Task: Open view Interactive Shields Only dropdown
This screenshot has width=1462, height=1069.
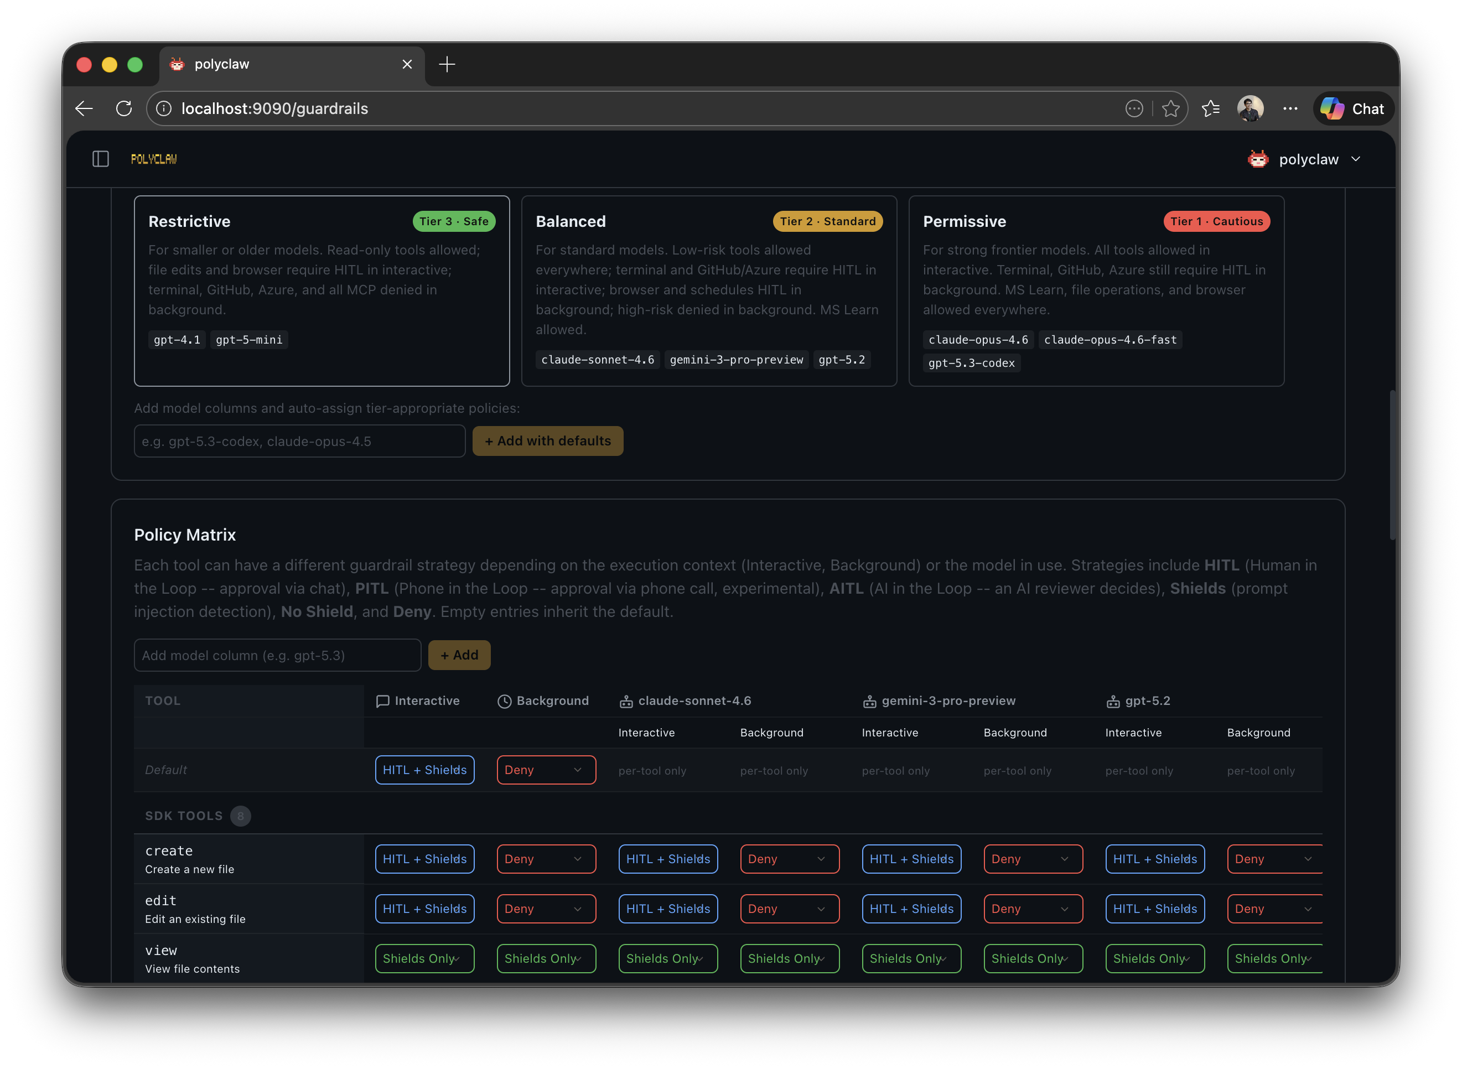Action: (x=424, y=958)
